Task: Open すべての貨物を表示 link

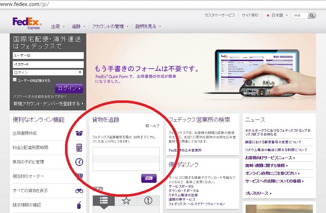Action: [30, 191]
